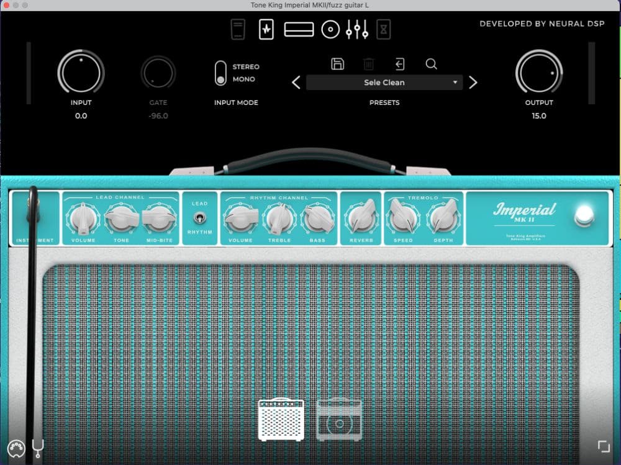Click the Gate value -96.0
Screen dimensions: 621x465
tap(158, 115)
